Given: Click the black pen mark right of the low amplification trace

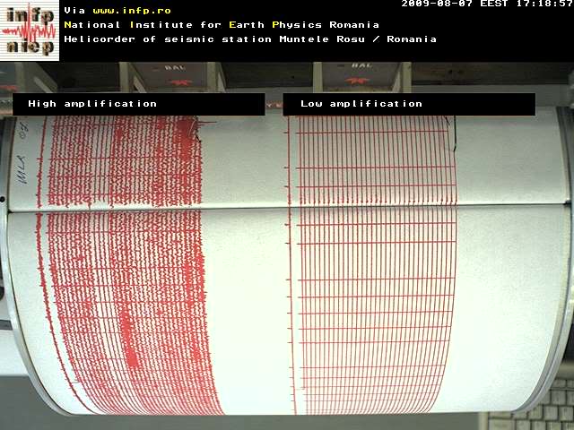Looking at the screenshot, I should [x=454, y=134].
